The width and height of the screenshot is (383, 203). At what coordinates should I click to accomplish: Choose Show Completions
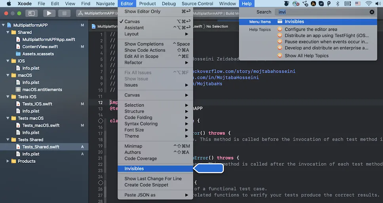click(155, 44)
